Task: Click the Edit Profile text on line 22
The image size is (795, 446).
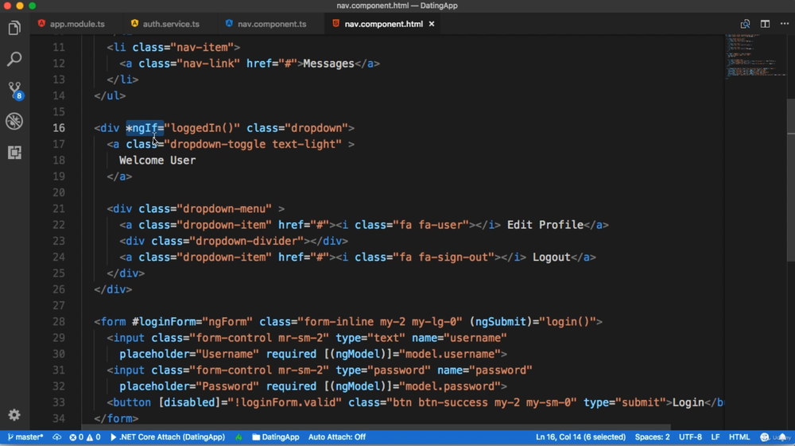Action: [545, 224]
